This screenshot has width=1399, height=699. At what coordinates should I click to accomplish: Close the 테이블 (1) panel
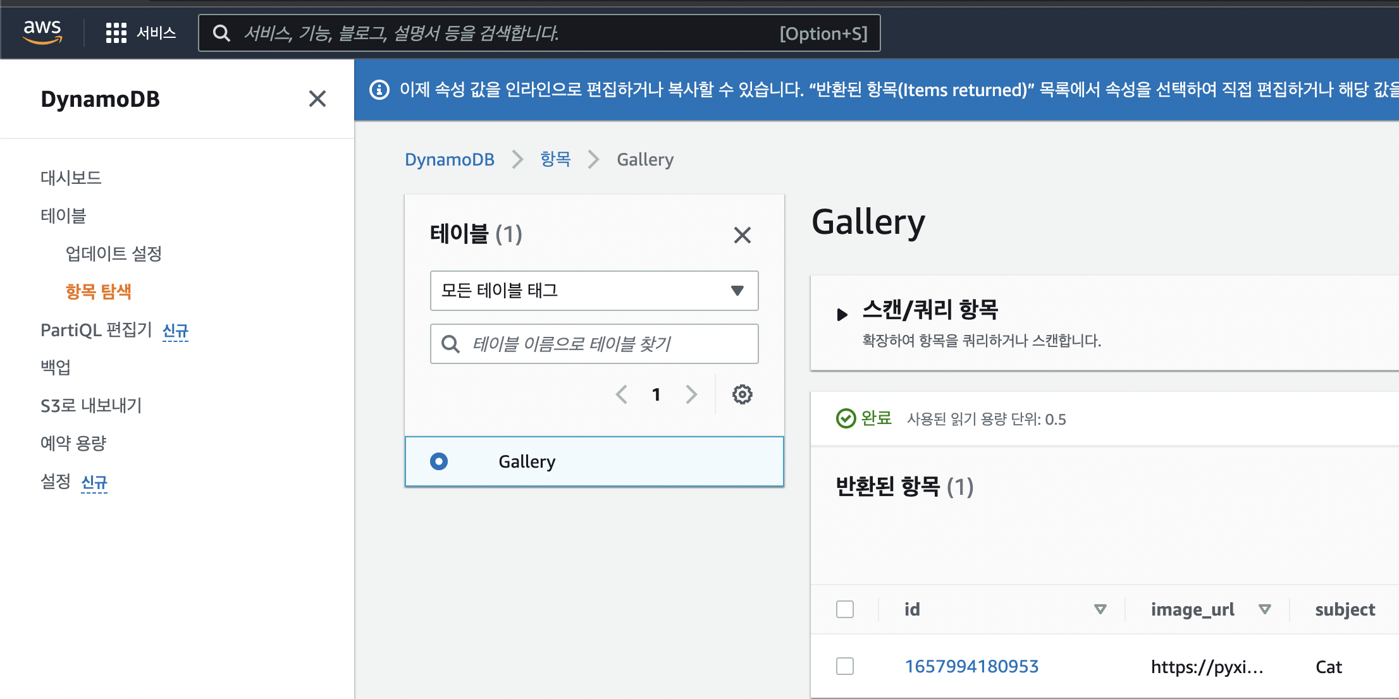[742, 235]
